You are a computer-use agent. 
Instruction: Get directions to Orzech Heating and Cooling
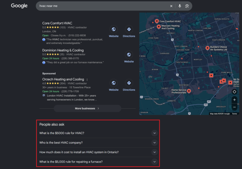pos(129,83)
